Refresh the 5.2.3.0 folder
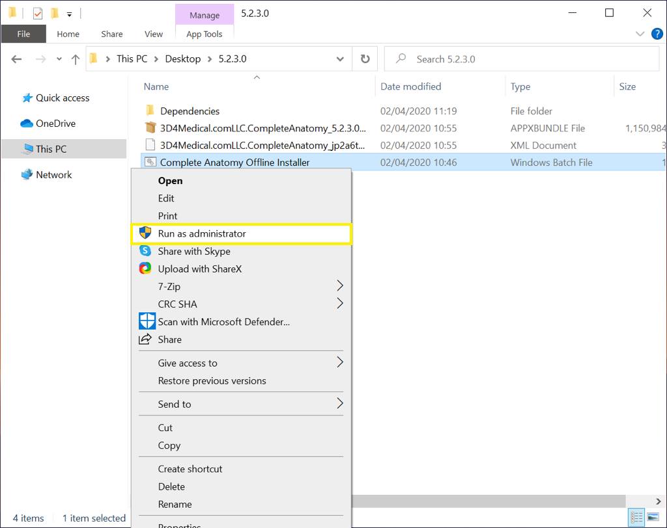Image resolution: width=667 pixels, height=528 pixels. click(x=365, y=59)
